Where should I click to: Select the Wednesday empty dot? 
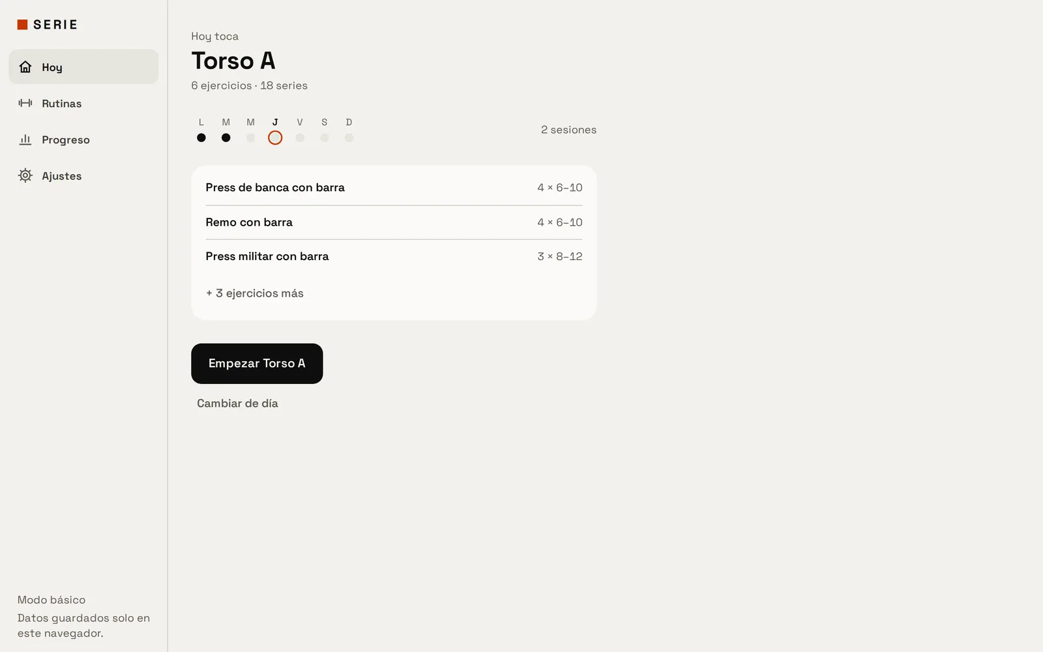pyautogui.click(x=250, y=138)
